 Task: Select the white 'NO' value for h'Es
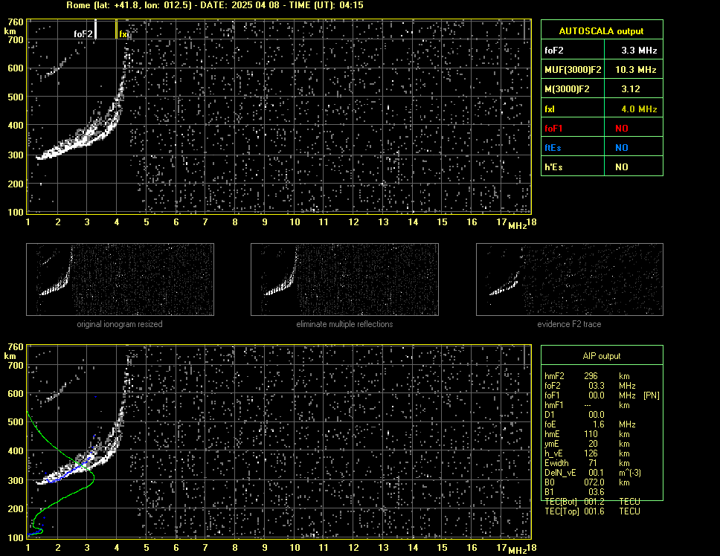(622, 167)
